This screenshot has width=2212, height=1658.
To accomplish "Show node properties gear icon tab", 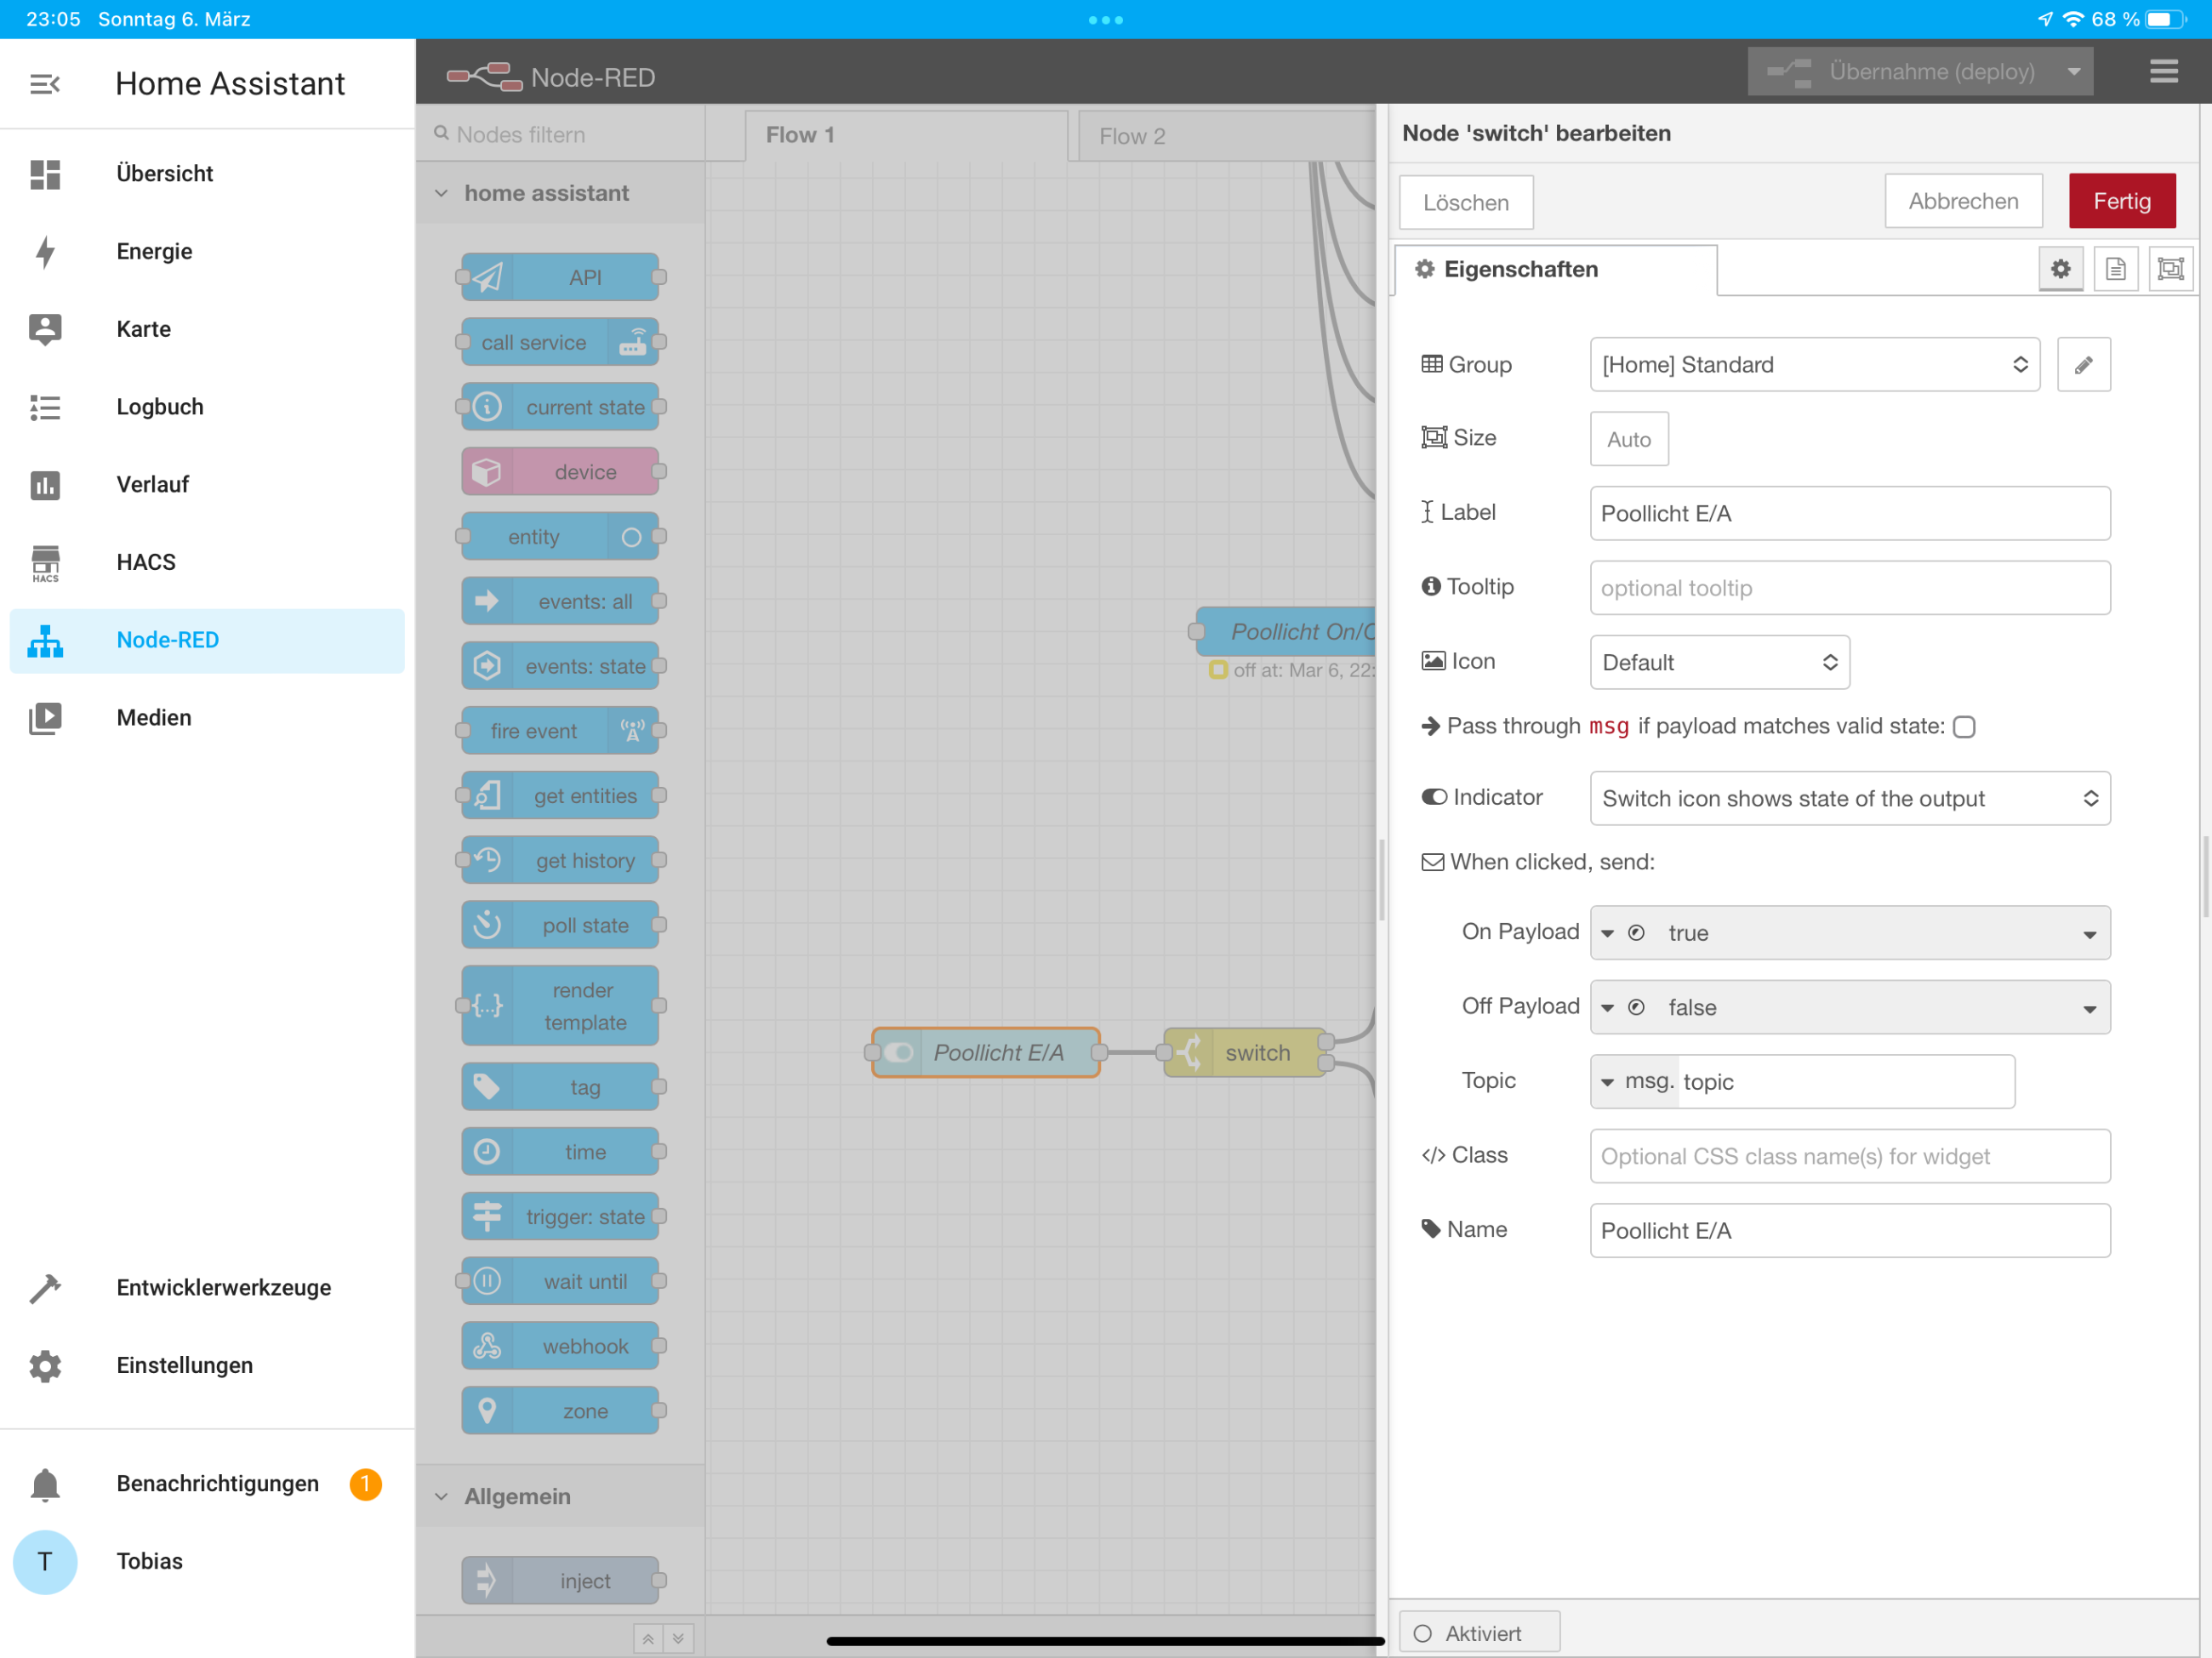I will click(2060, 269).
